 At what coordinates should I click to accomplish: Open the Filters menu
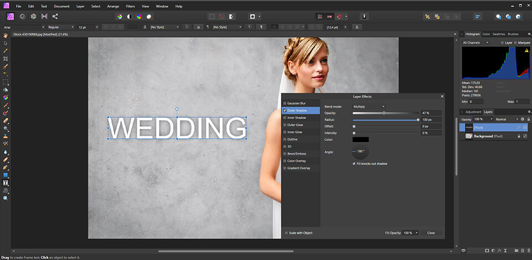click(130, 7)
